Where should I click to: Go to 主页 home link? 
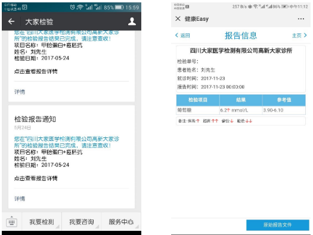[x=299, y=36]
